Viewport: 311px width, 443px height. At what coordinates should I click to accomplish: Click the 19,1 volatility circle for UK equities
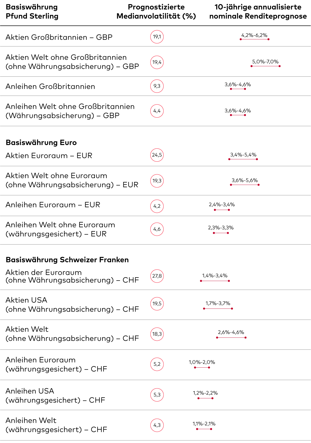[x=157, y=37]
